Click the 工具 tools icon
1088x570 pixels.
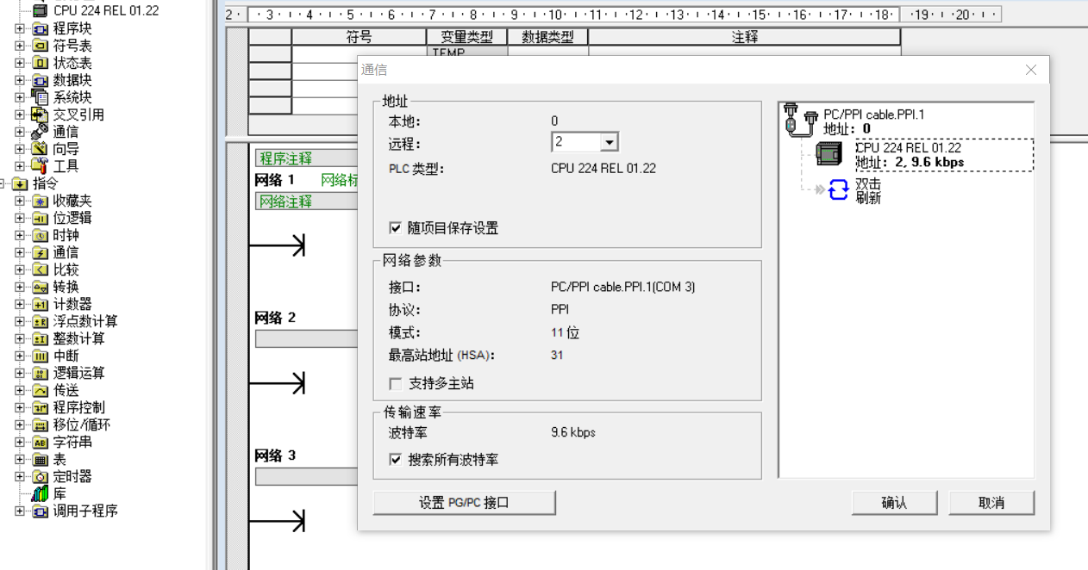pos(40,166)
